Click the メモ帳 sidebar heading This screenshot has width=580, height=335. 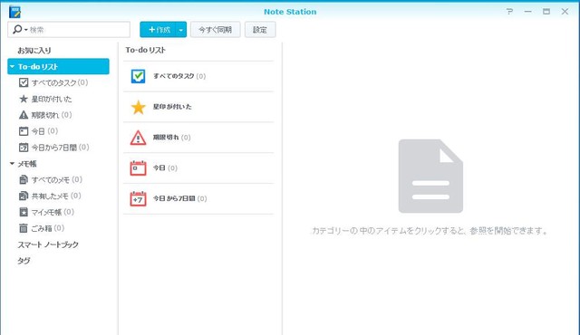pos(27,164)
